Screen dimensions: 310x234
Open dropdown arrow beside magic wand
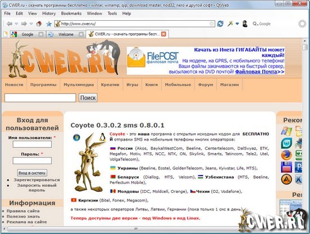237,24
